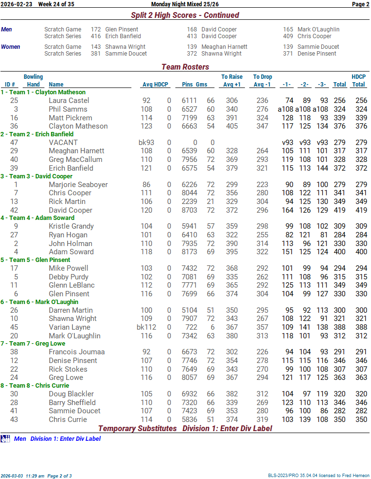Click the To Raise Avg +1 column header
Viewport: 371px width, 479px height.
pyautogui.click(x=232, y=80)
